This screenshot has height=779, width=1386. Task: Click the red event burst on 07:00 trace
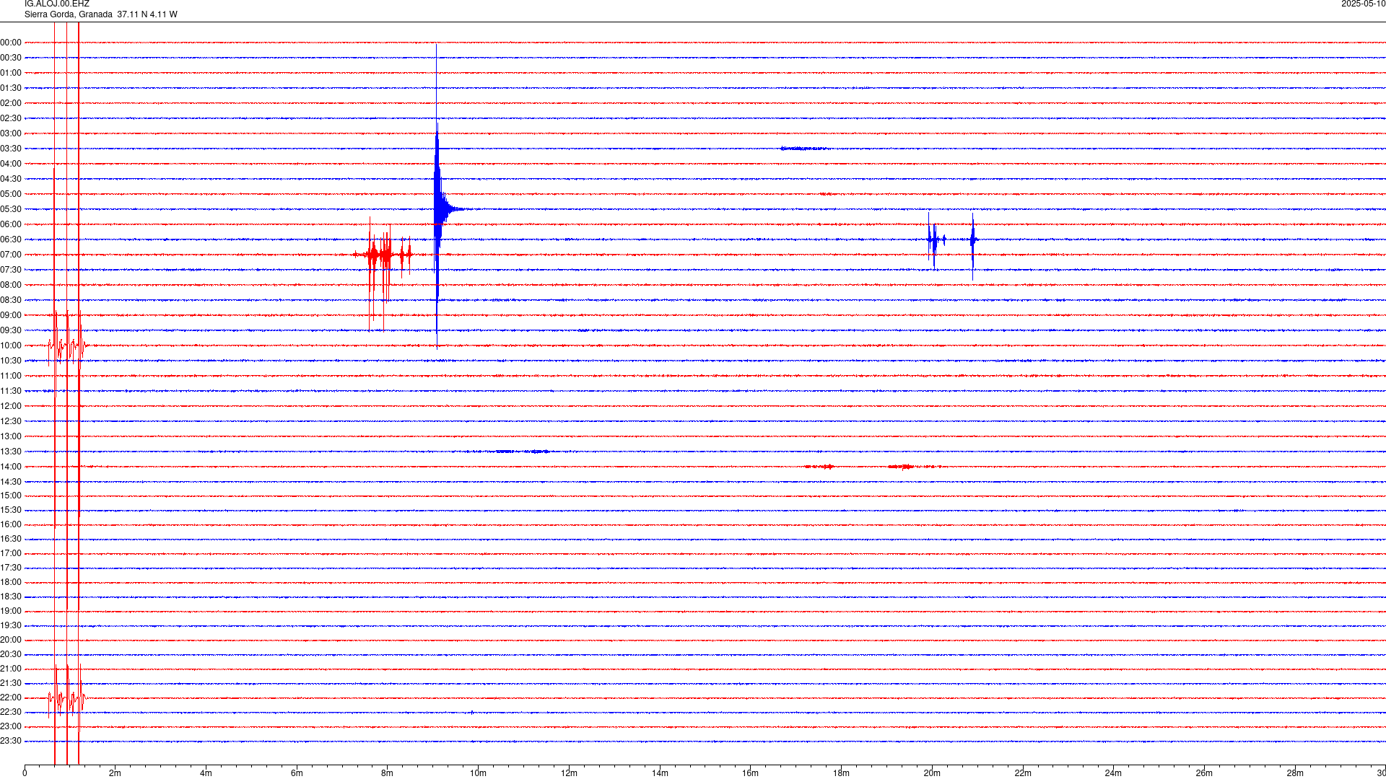click(x=383, y=255)
